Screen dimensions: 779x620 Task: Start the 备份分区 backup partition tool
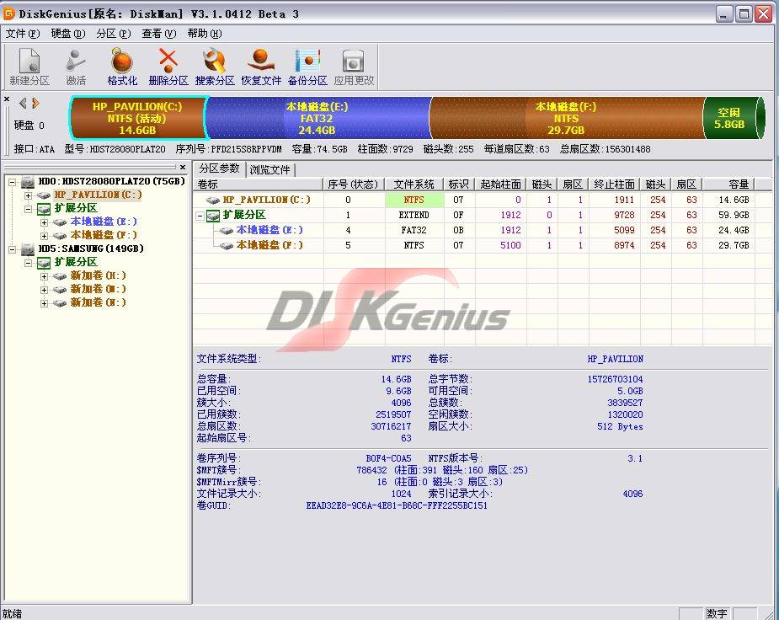coord(307,67)
